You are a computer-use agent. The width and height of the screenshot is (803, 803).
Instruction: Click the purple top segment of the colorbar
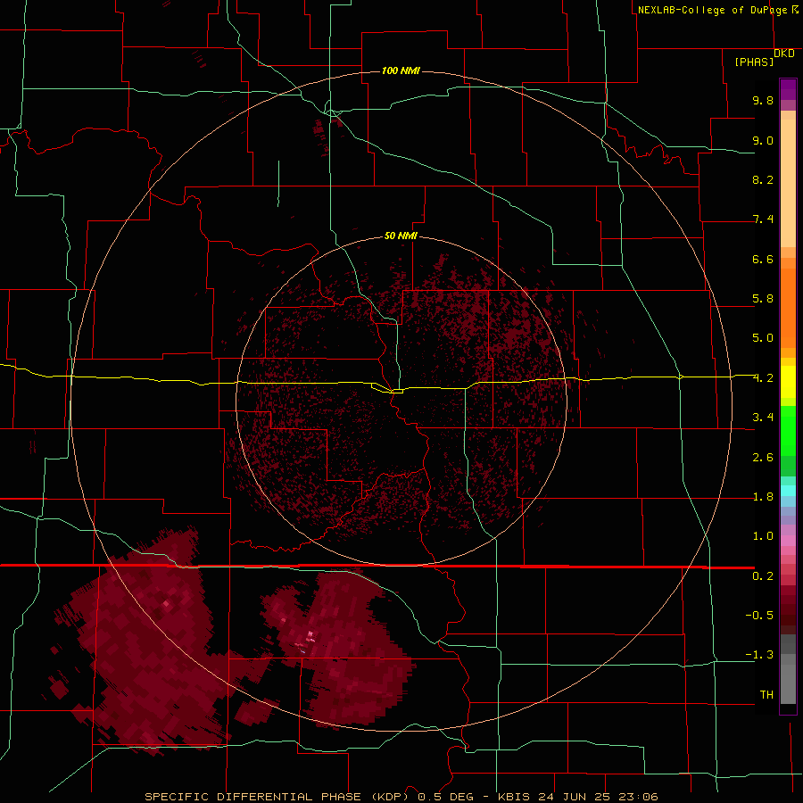[x=788, y=89]
